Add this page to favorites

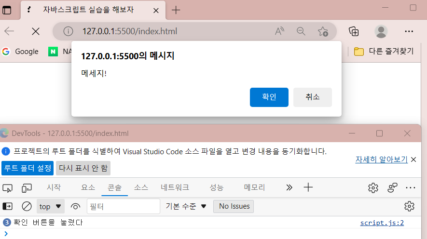[x=323, y=31]
